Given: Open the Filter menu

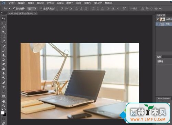Looking at the screenshot, I should pyautogui.click(x=70, y=3).
